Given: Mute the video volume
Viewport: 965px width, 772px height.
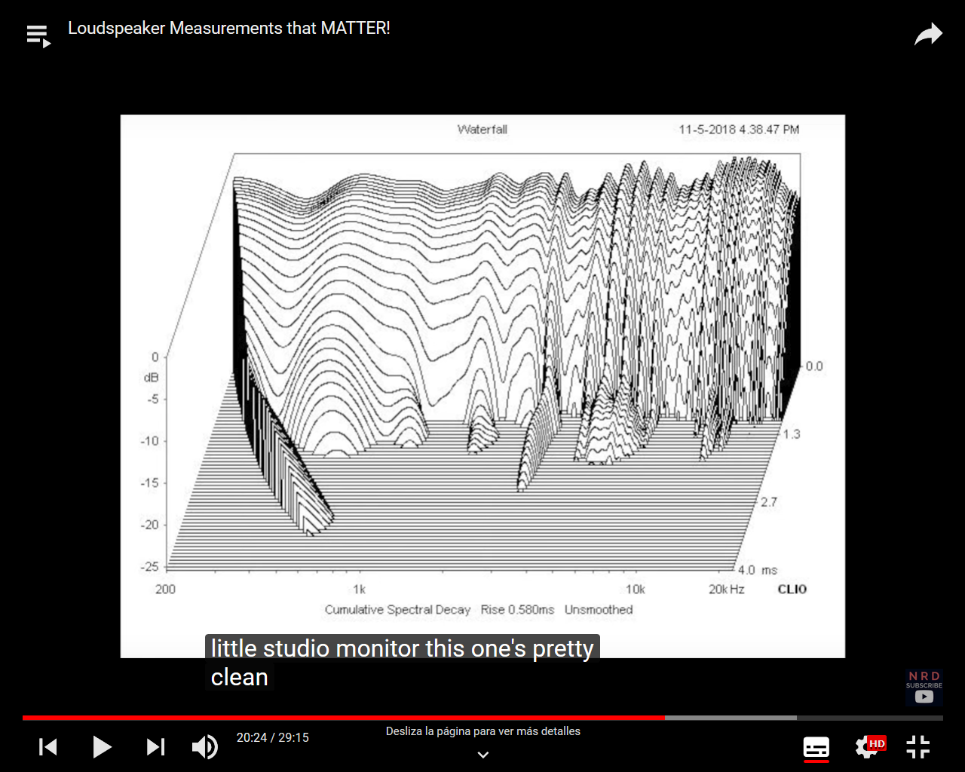Looking at the screenshot, I should tap(204, 747).
